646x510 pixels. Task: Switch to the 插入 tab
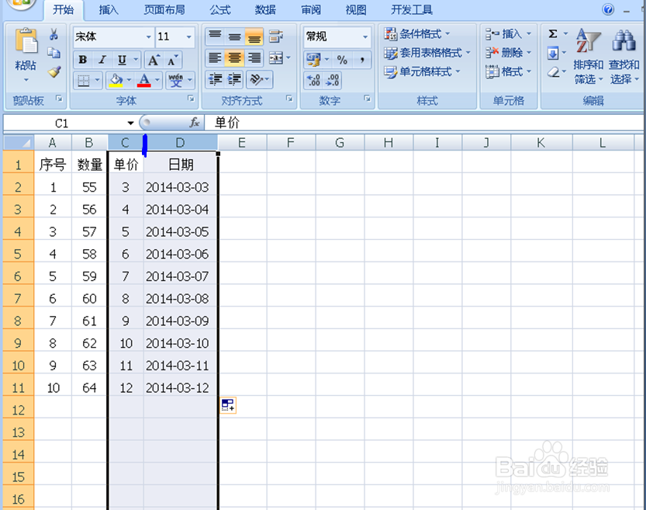[109, 10]
